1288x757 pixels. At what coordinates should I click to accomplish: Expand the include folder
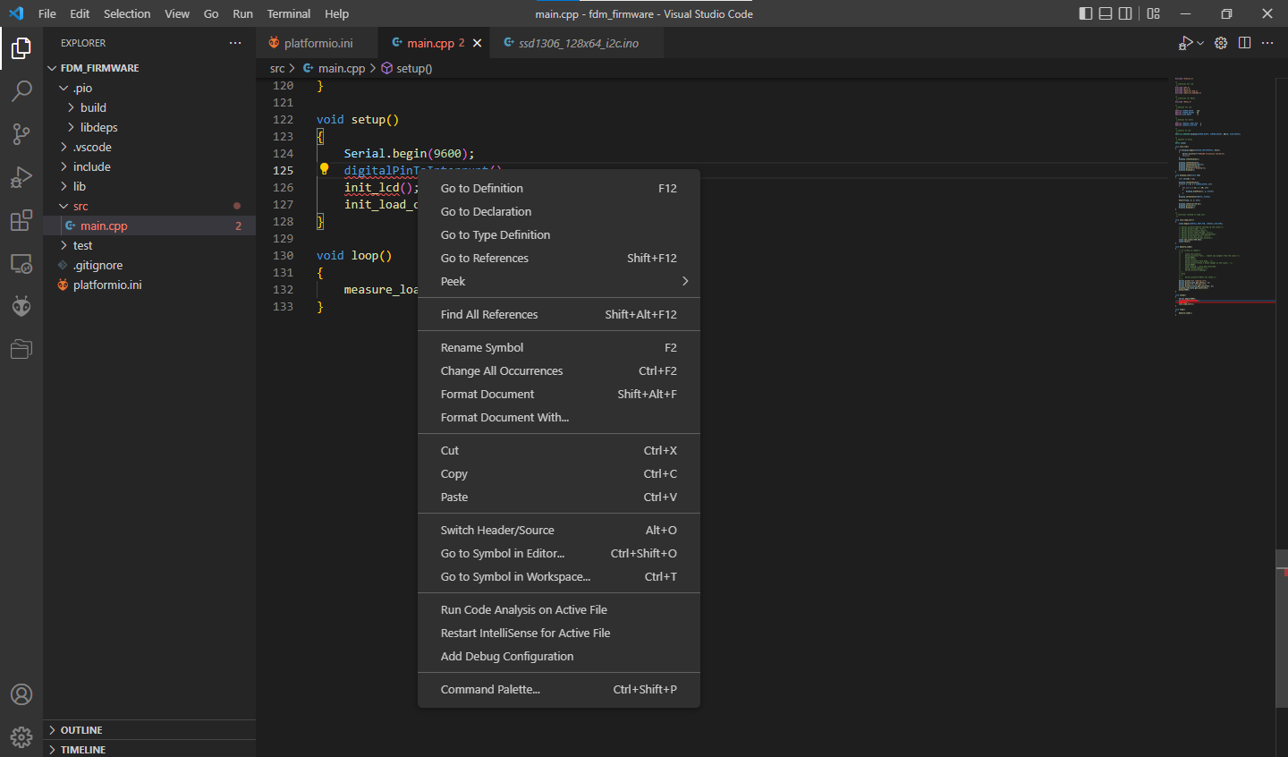click(149, 166)
